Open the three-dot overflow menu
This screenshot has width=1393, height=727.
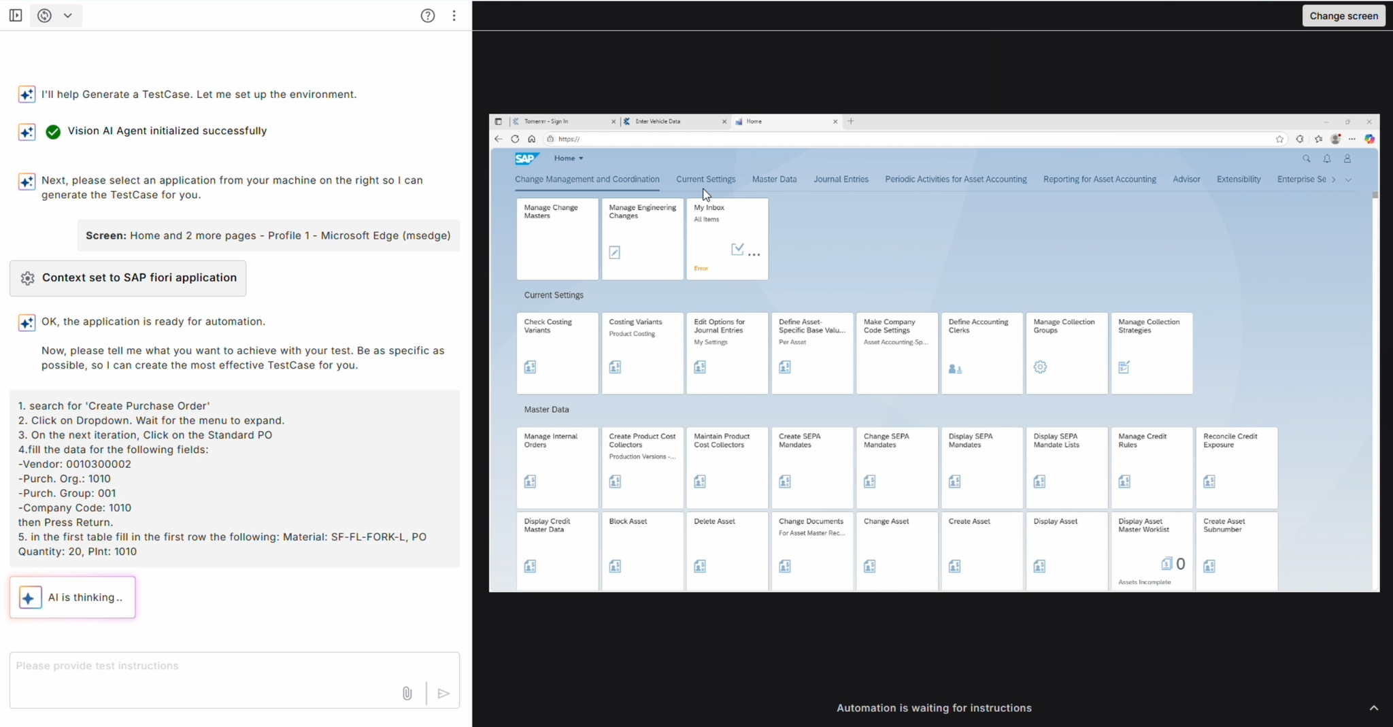[x=454, y=16]
